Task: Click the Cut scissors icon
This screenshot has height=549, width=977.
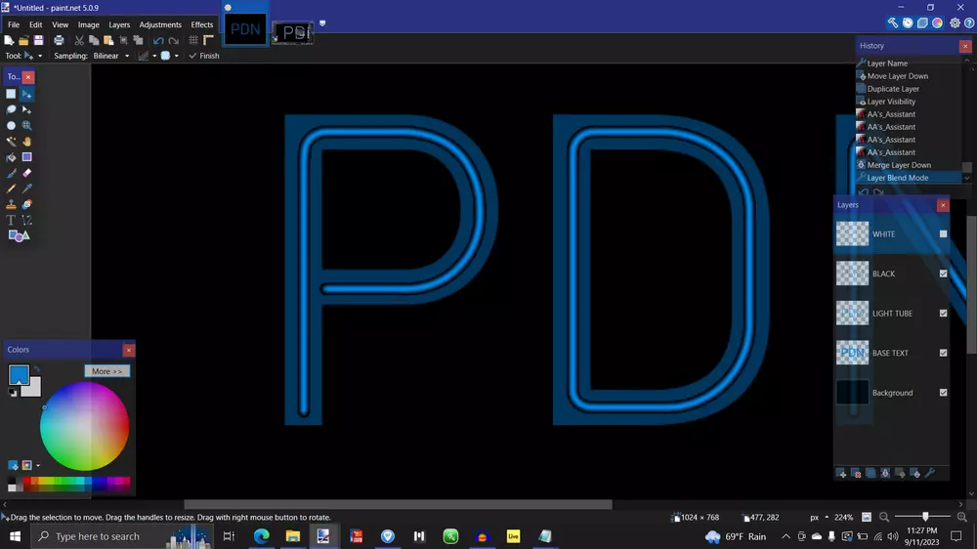Action: 79,40
